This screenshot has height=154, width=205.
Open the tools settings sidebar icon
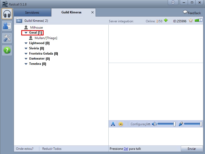pos(7,38)
